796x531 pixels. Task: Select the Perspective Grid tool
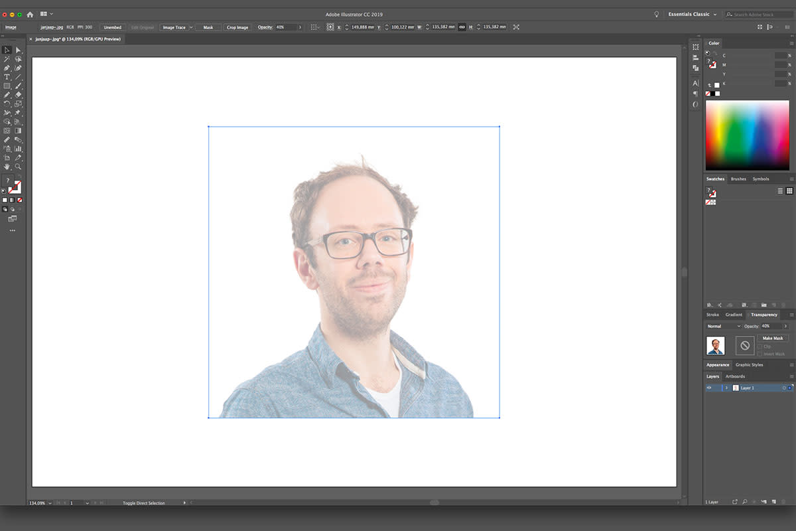point(19,121)
